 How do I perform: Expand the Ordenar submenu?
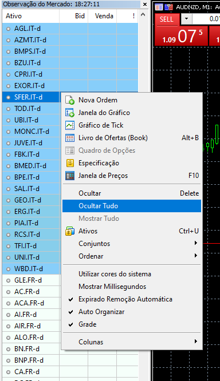pos(132,256)
